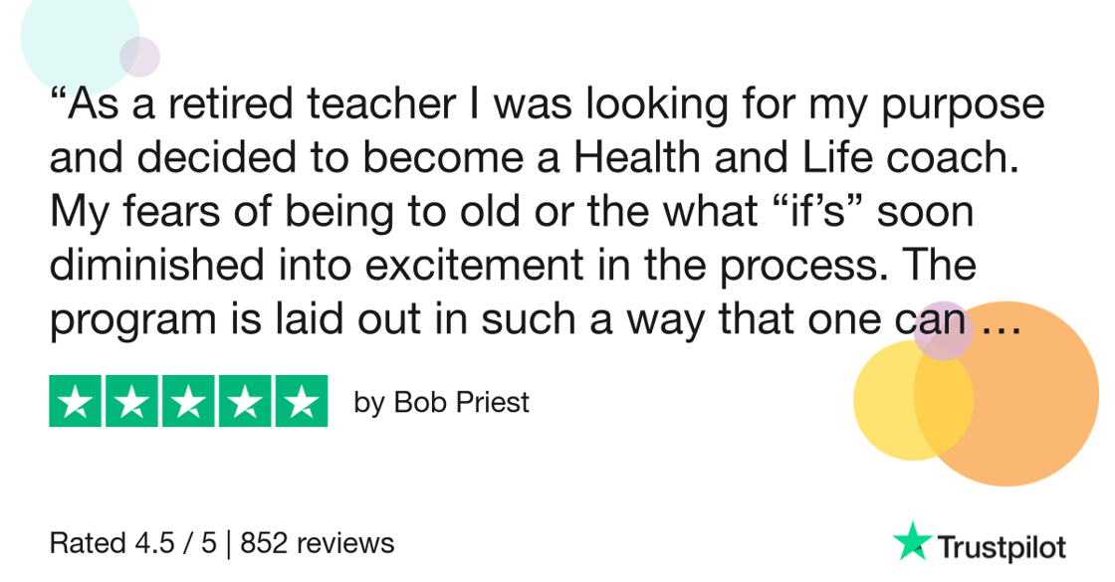The width and height of the screenshot is (1115, 582).
Task: Click the Trustpilot wordmark text
Action: point(1002,547)
